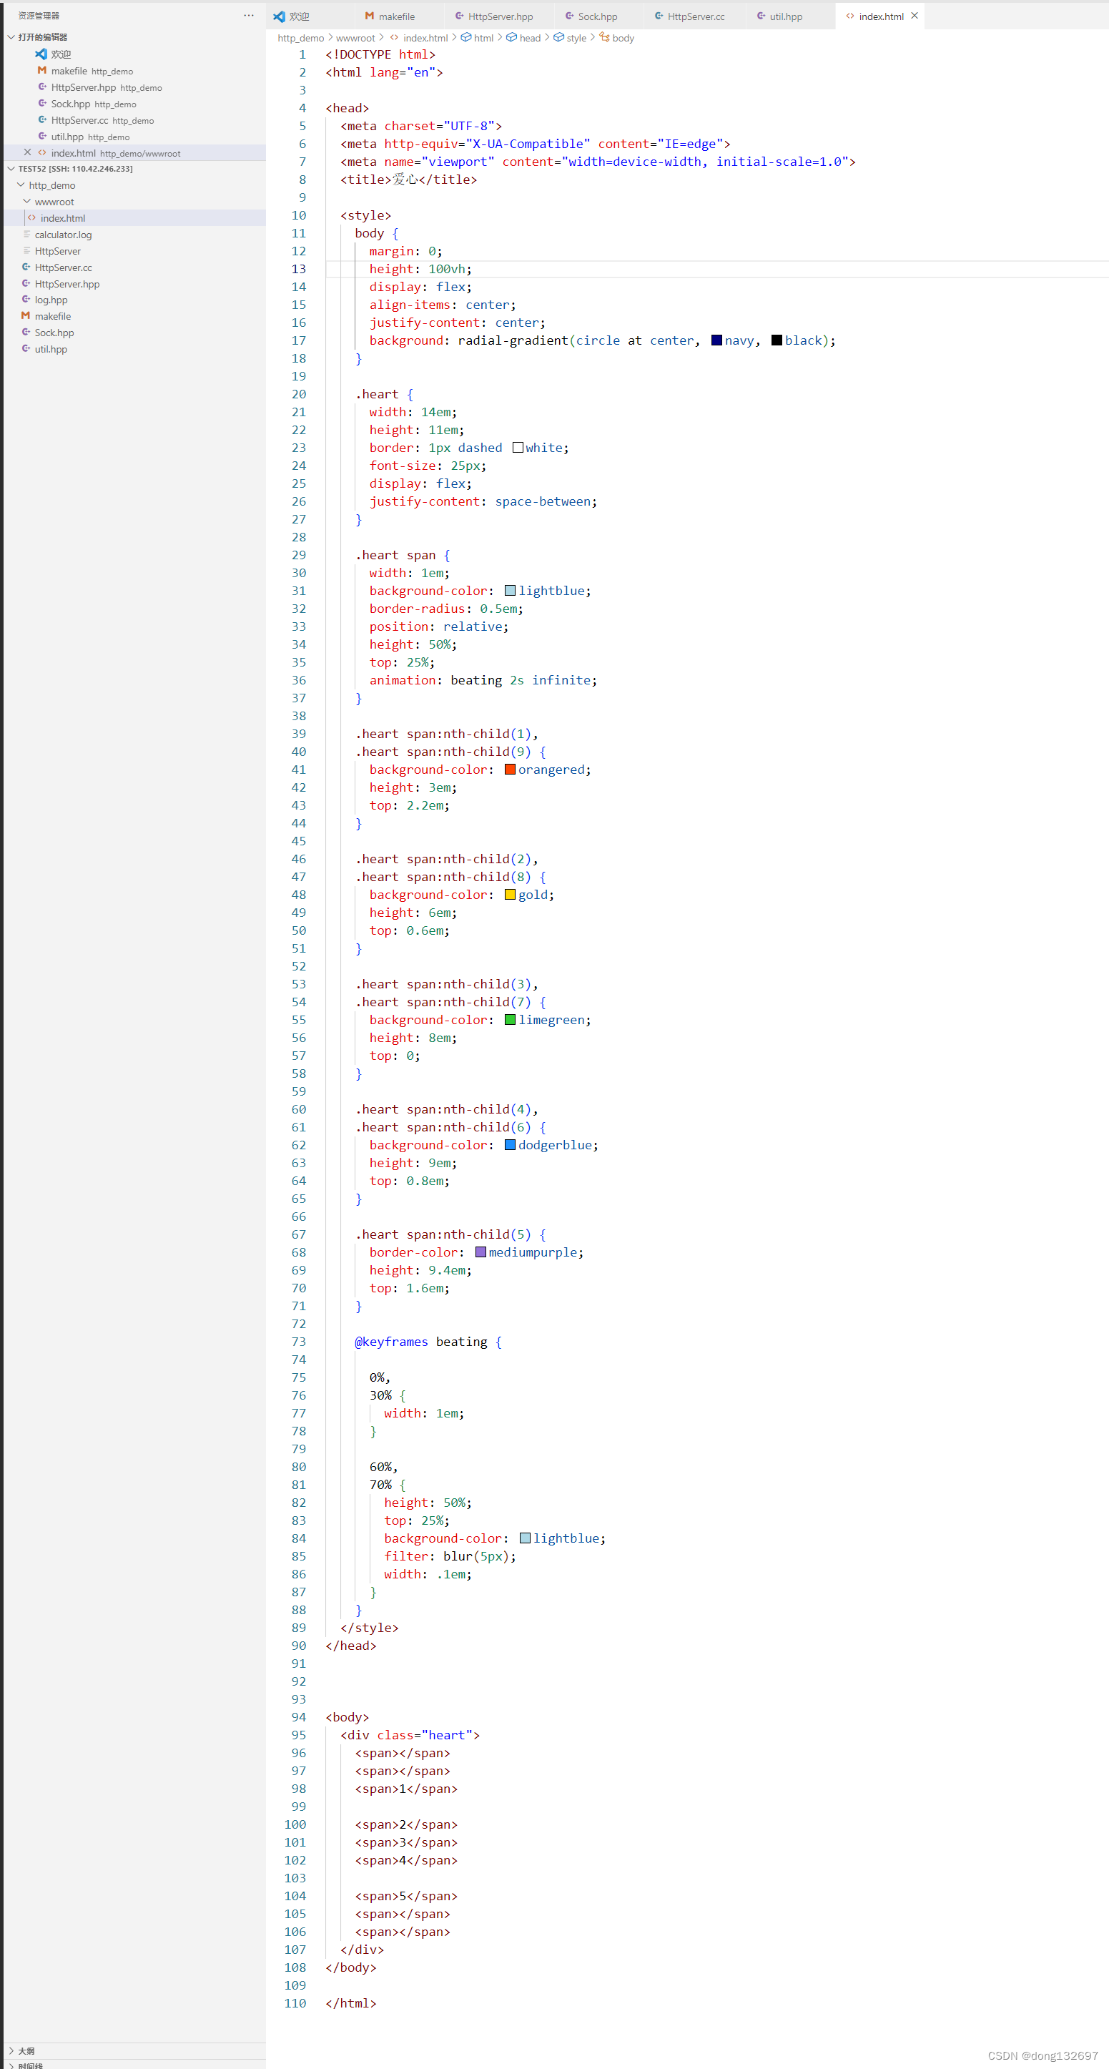Place cursor on the title tag line
Screen dimensions: 1109x2069
408,179
